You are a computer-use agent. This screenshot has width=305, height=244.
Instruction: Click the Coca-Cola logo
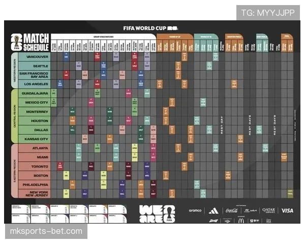(231, 210)
